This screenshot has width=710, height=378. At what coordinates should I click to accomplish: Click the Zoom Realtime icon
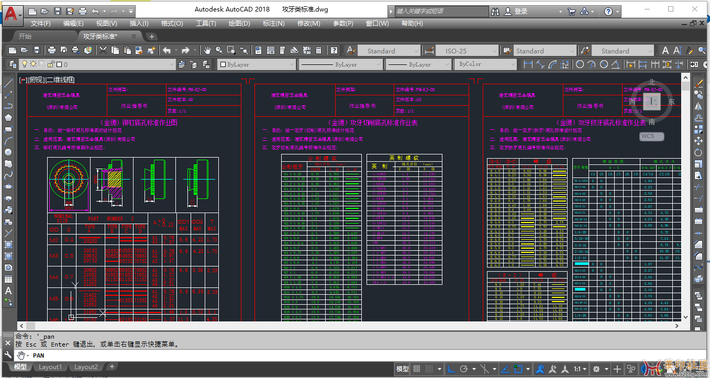pyautogui.click(x=219, y=50)
